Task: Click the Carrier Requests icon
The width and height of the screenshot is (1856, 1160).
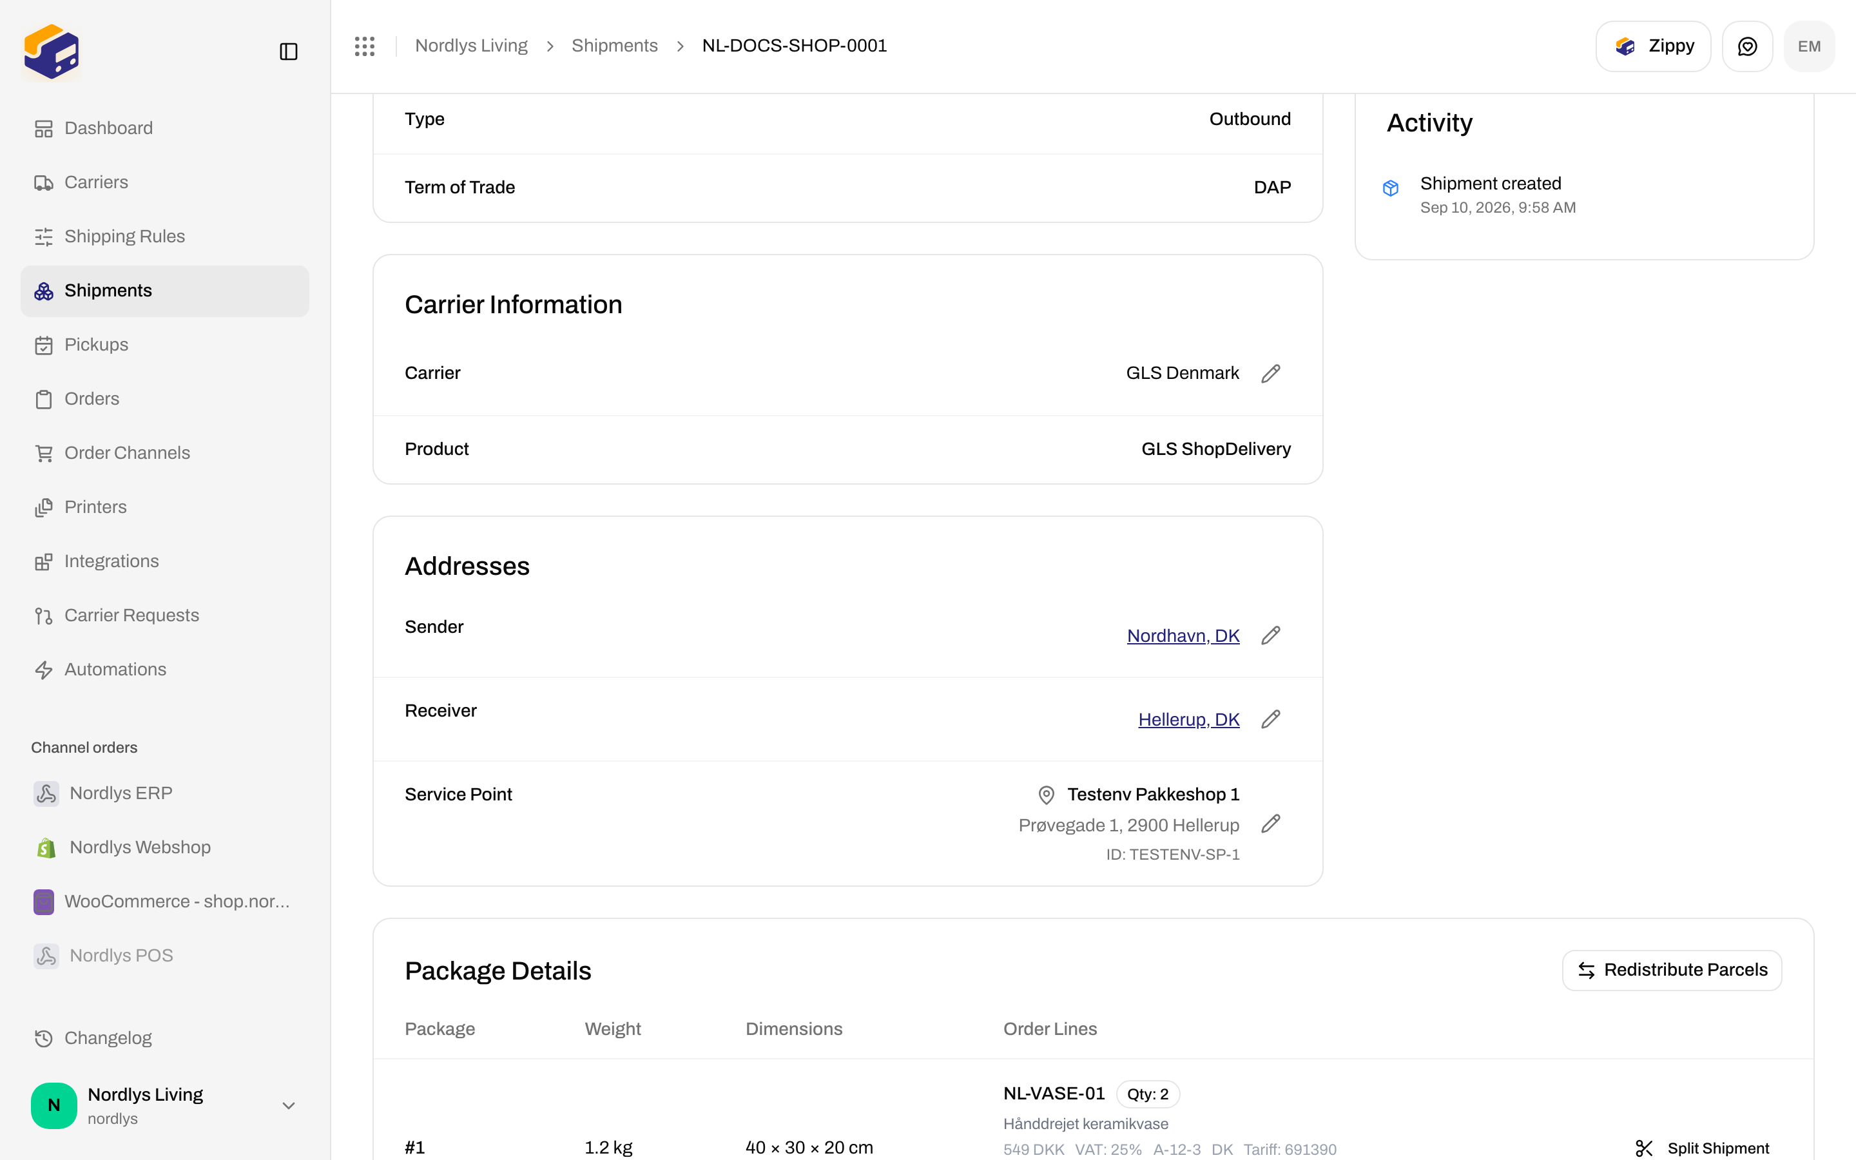Action: tap(44, 615)
